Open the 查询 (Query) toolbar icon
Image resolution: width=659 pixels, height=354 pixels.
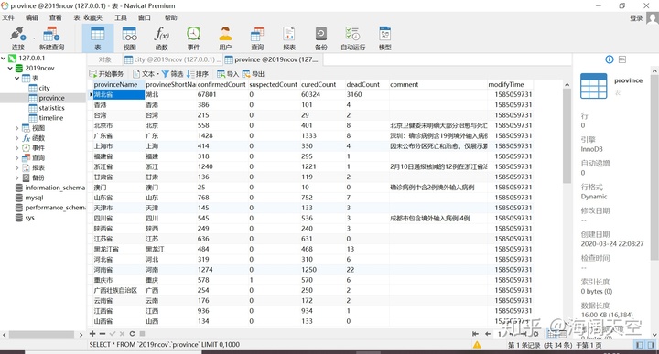[x=257, y=38]
